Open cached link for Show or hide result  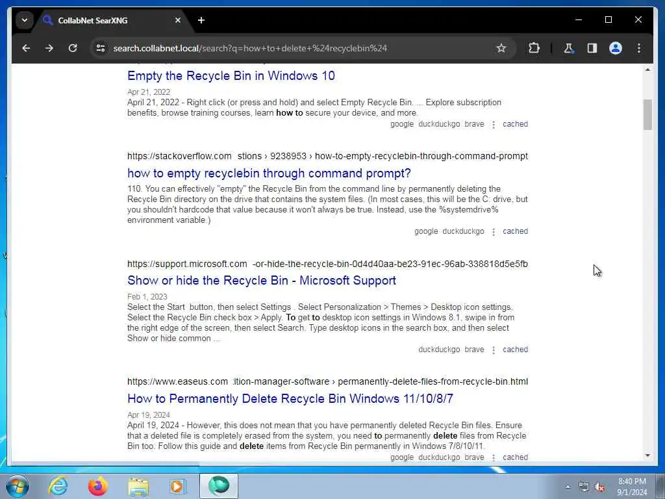coord(515,349)
